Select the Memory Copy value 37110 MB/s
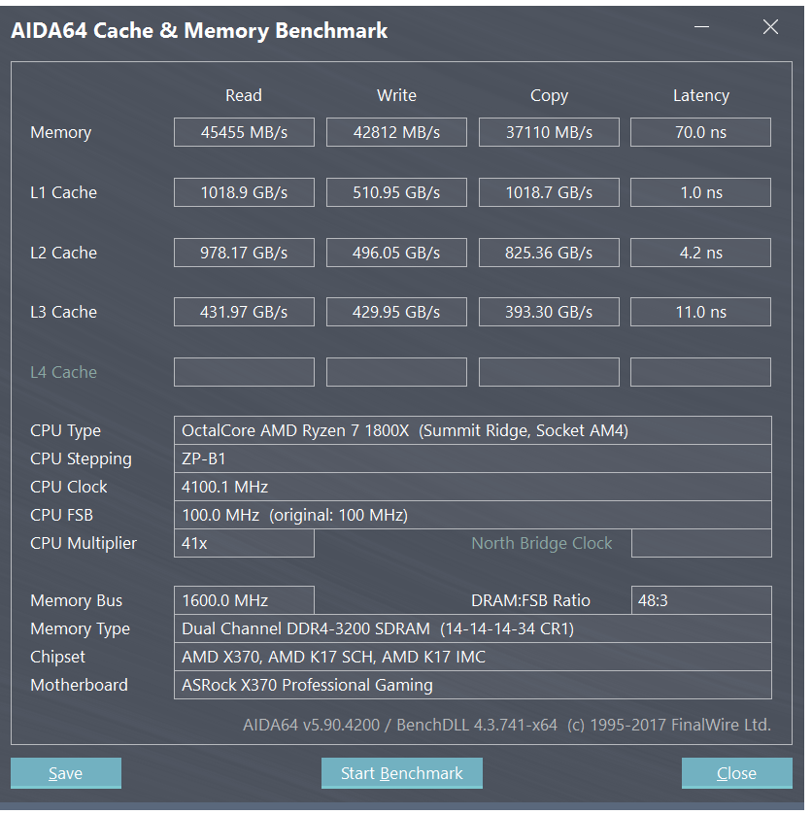 [x=549, y=132]
